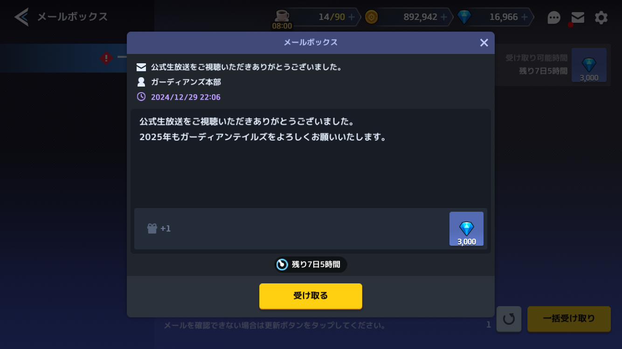Image resolution: width=622 pixels, height=349 pixels.
Task: Click the remaining time clock icon
Action: 282,264
